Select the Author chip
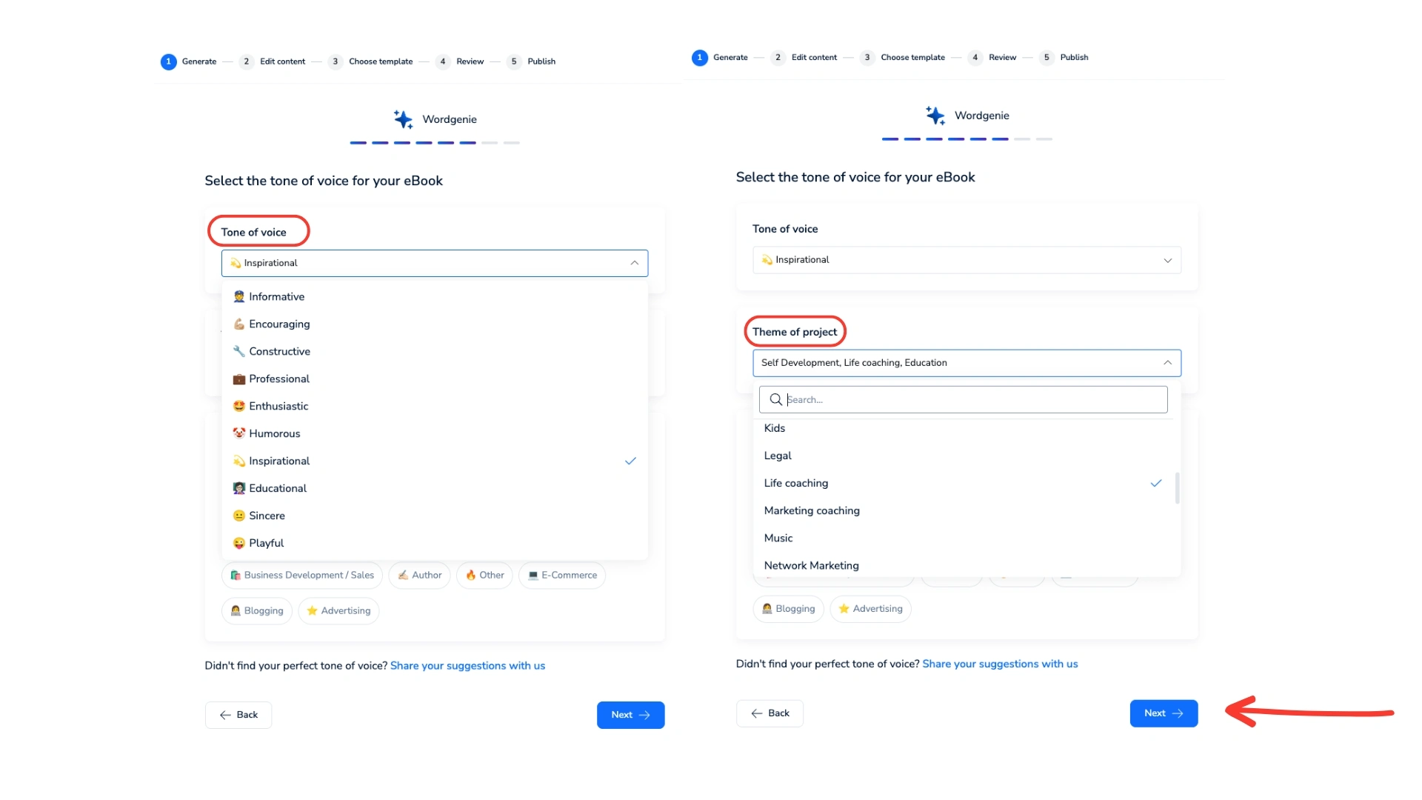Viewport: 1422px width, 800px height. pyautogui.click(x=419, y=576)
